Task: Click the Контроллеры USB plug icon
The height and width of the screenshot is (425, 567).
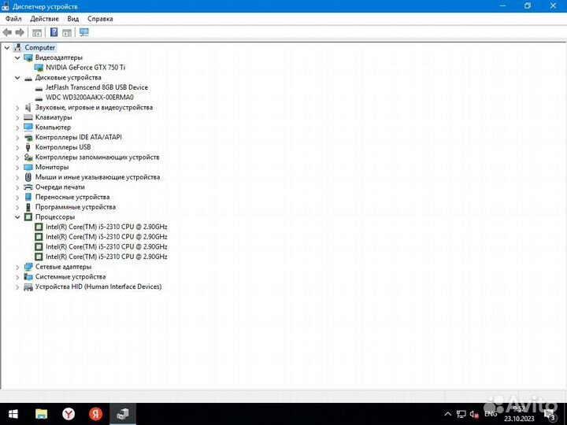Action: 28,147
